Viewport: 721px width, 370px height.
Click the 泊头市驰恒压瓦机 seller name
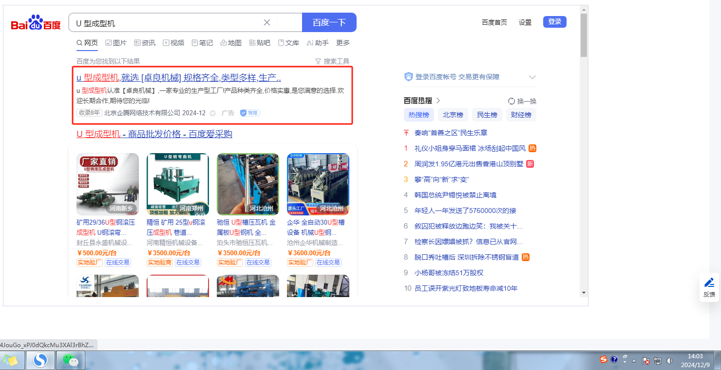(245, 243)
